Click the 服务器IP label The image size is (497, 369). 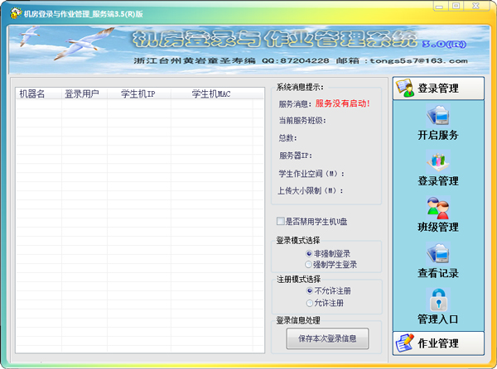click(296, 156)
